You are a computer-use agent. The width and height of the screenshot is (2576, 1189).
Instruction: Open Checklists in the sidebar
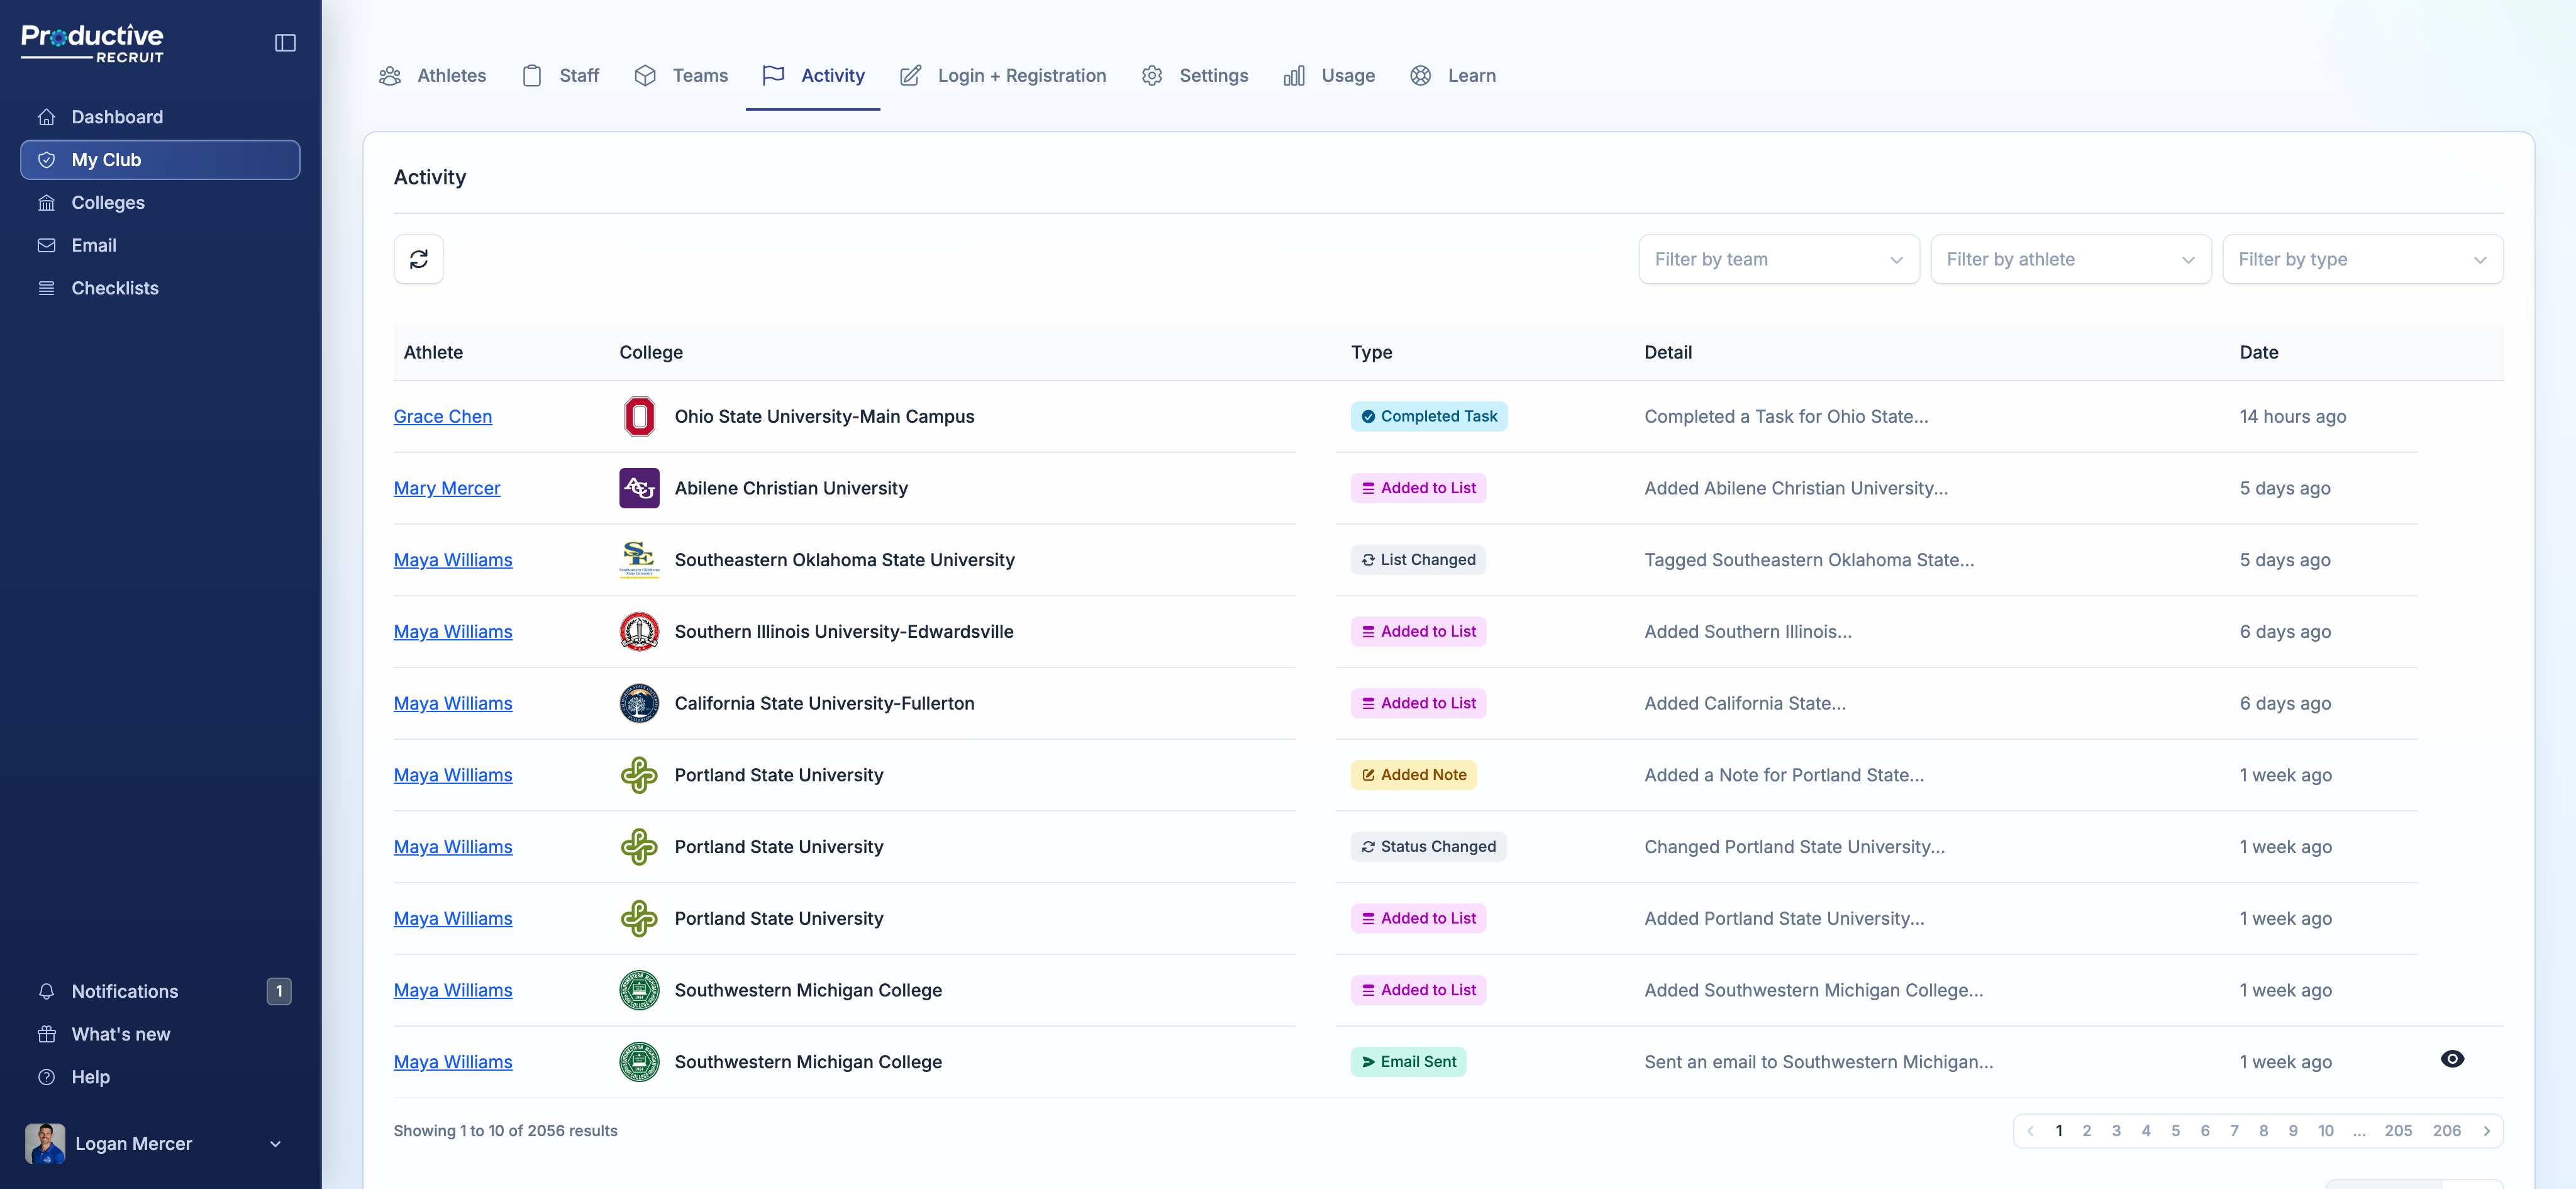(160, 288)
